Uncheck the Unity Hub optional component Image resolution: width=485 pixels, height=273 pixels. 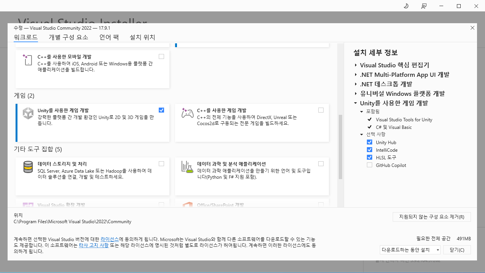coord(370,142)
